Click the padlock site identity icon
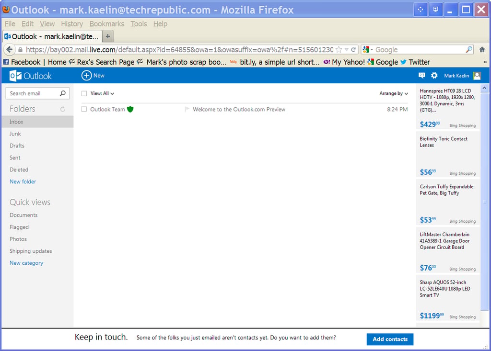This screenshot has height=351, width=491. 20,49
